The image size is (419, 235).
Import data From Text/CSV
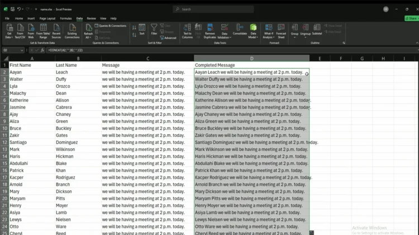20,31
